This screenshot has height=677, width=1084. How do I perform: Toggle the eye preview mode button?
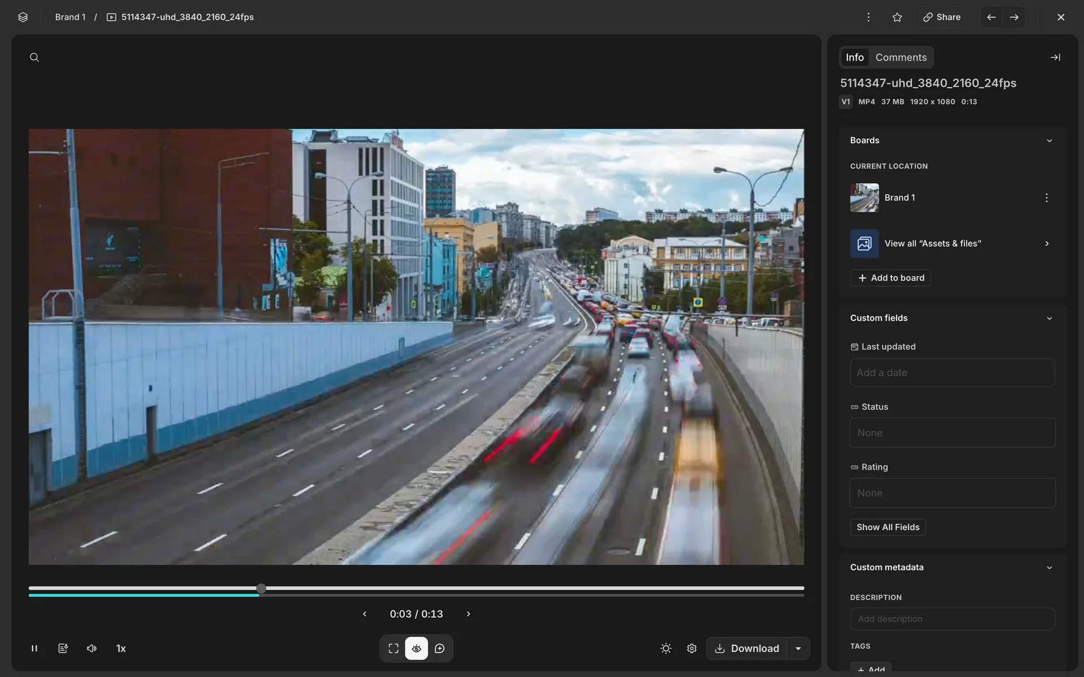(x=417, y=648)
